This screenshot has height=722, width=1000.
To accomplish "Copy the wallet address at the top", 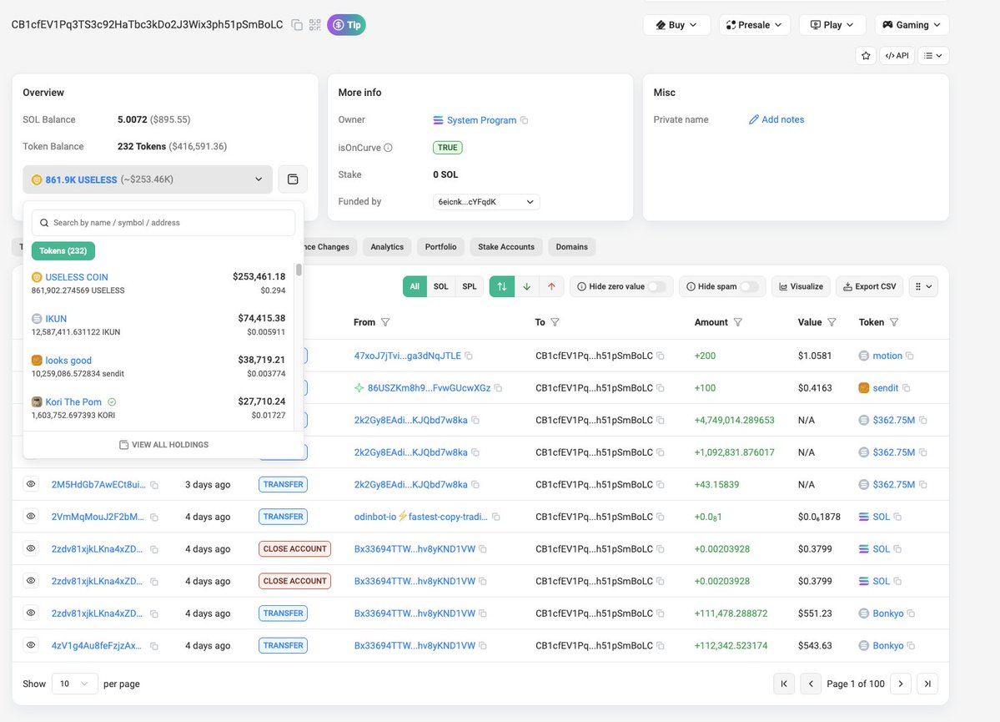I will tap(297, 25).
